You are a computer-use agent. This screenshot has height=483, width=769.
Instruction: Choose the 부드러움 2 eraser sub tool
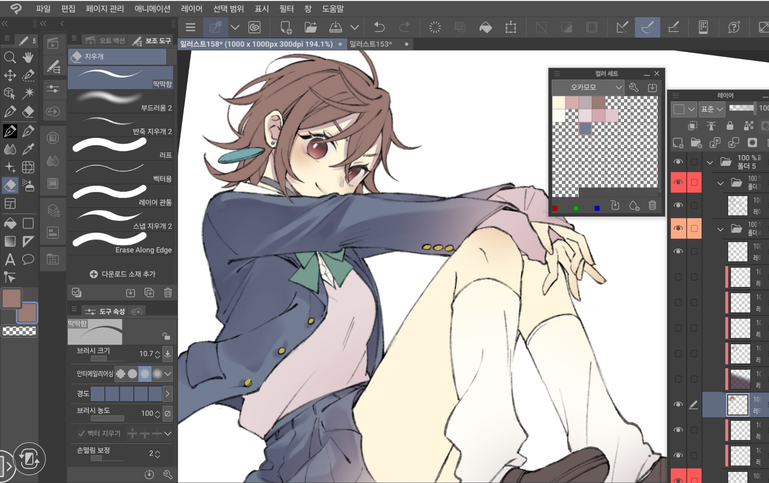click(120, 101)
